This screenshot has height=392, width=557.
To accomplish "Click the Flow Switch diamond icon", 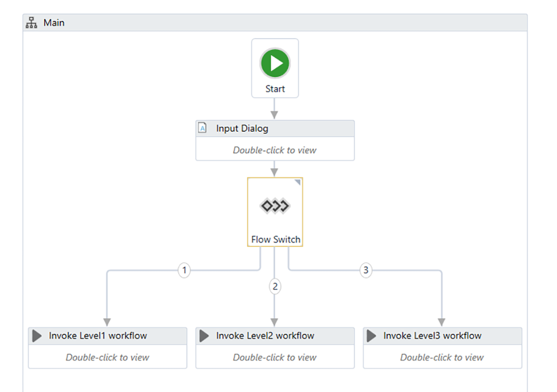I will click(275, 206).
